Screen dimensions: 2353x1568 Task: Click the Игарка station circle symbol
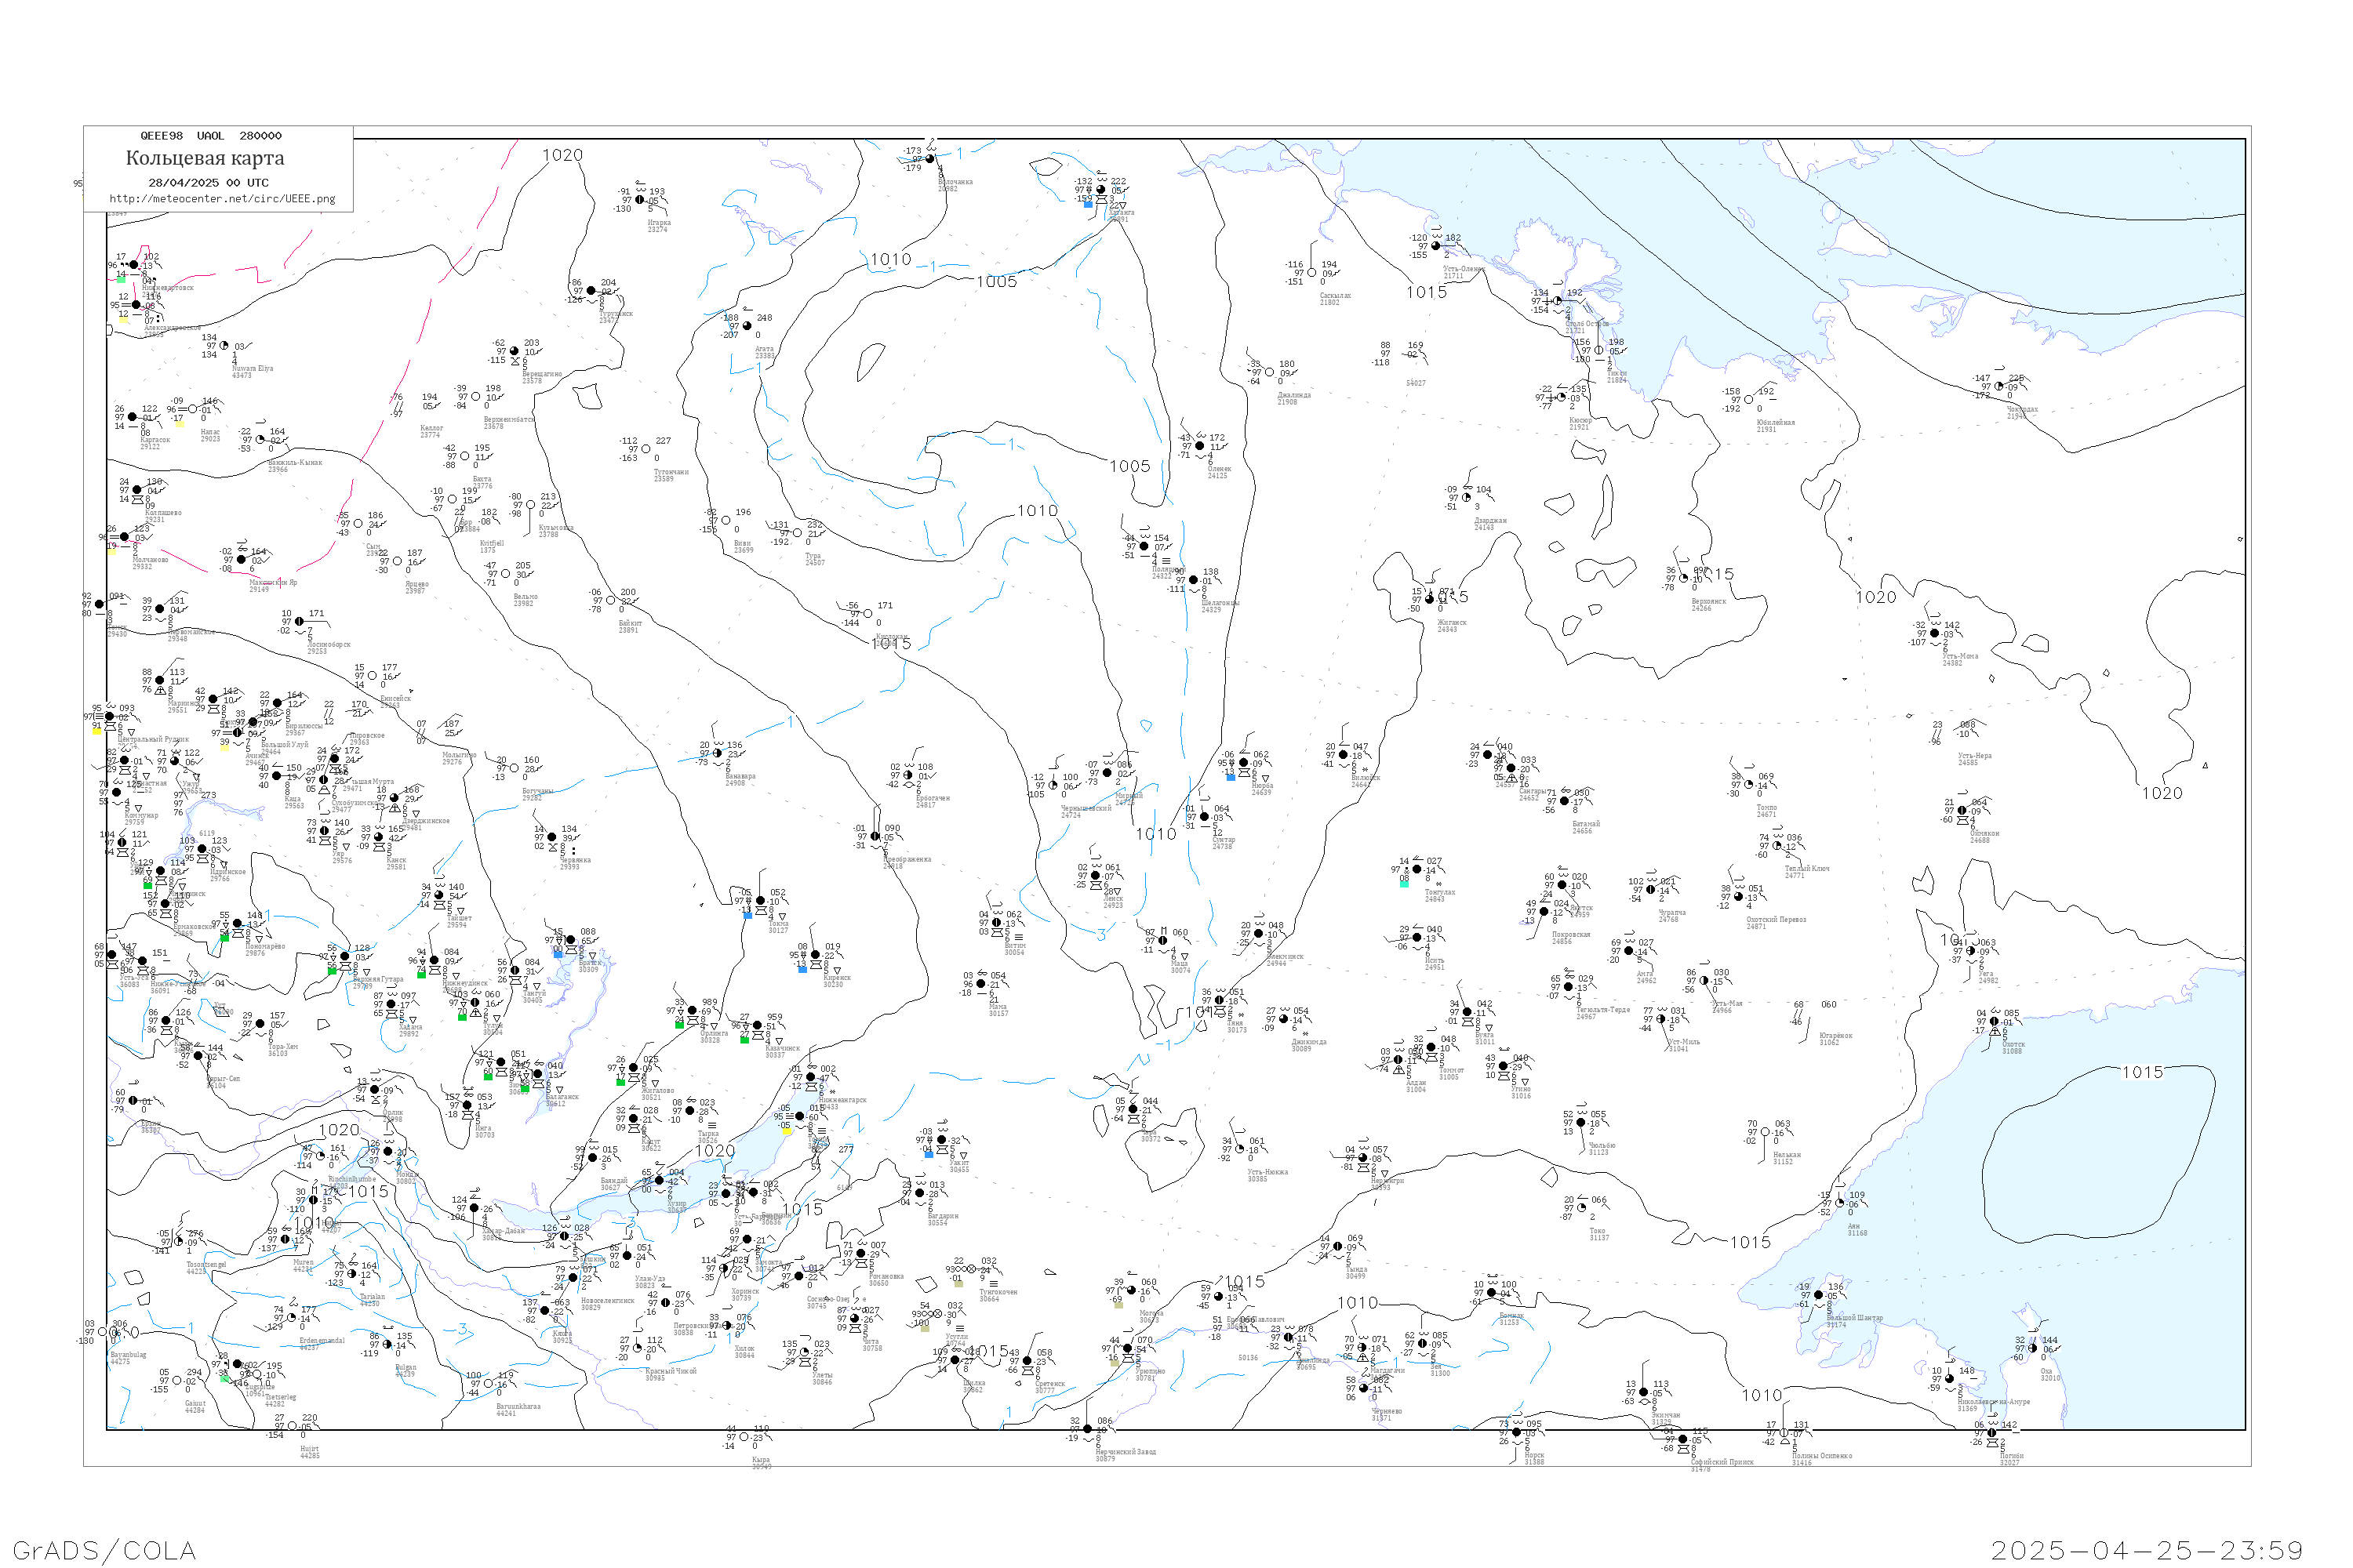640,199
